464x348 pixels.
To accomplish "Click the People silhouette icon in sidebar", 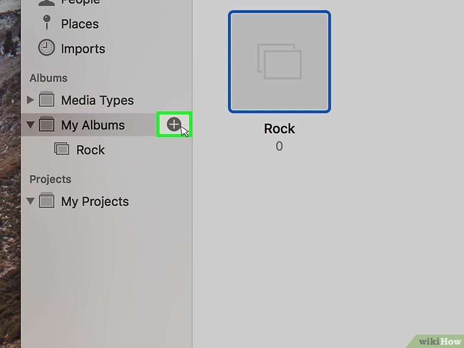I will point(46,2).
